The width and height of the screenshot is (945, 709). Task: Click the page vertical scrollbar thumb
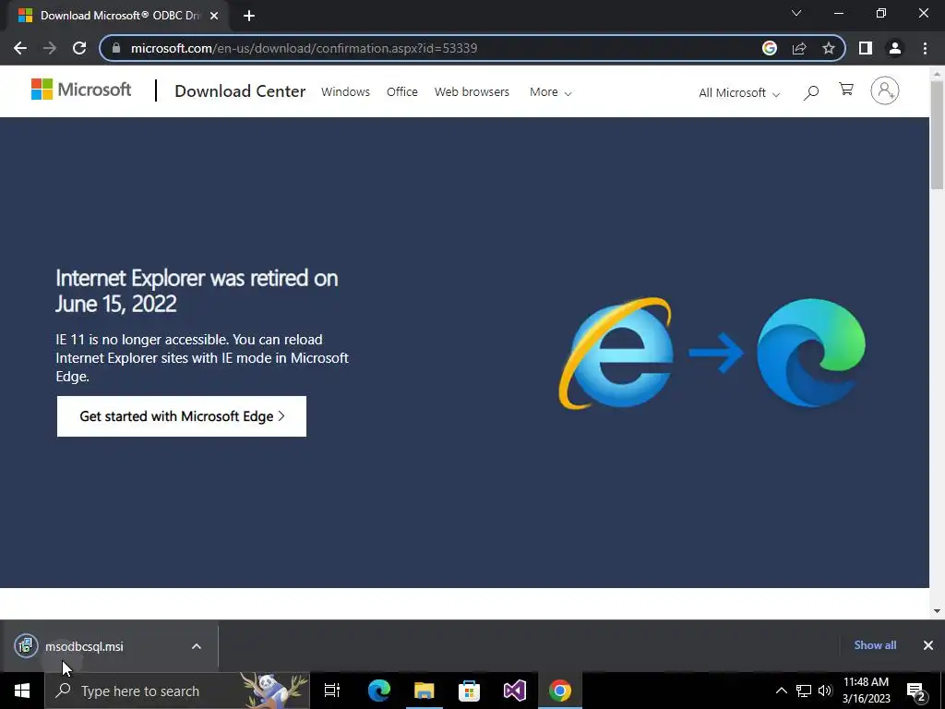tap(938, 136)
